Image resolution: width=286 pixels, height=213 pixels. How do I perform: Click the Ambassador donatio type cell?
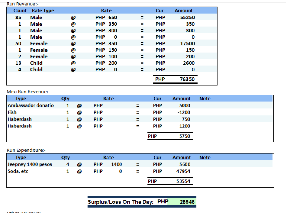pos(31,105)
